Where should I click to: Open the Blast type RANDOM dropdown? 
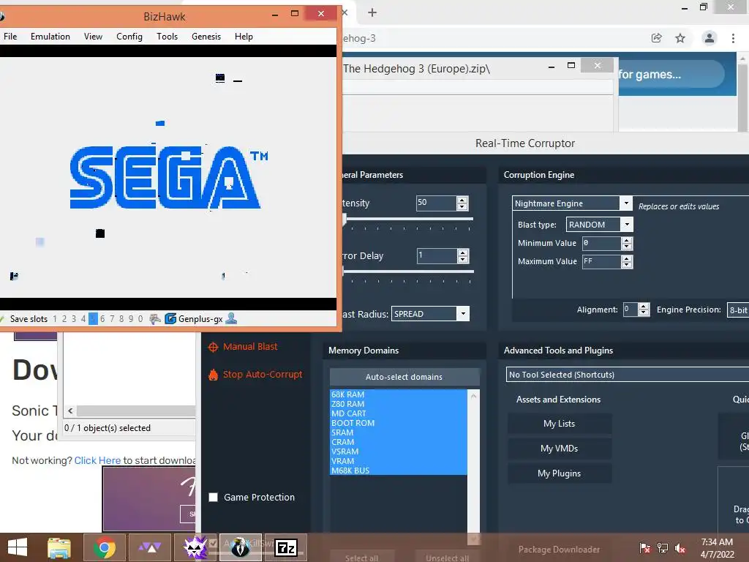tap(627, 224)
